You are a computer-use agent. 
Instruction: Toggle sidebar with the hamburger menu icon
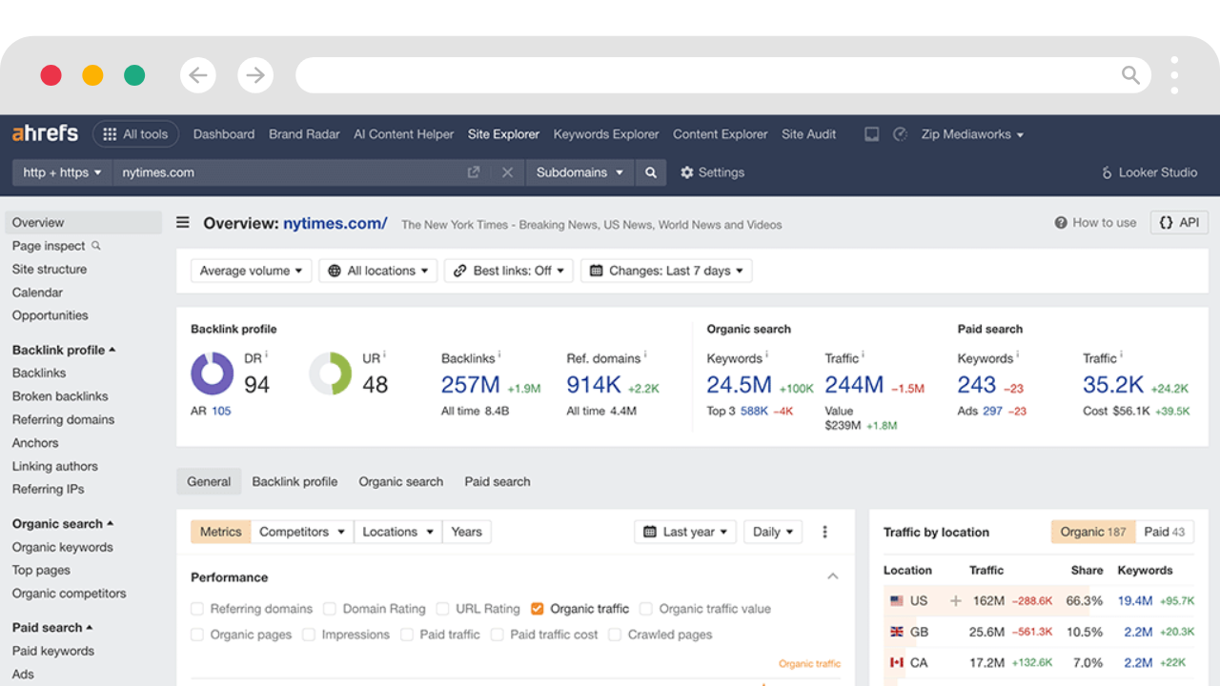point(183,223)
